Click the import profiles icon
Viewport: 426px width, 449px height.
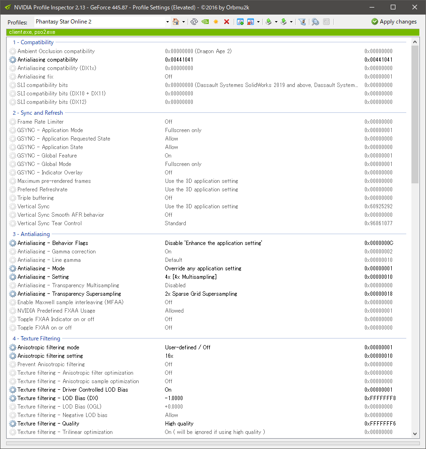coord(284,22)
